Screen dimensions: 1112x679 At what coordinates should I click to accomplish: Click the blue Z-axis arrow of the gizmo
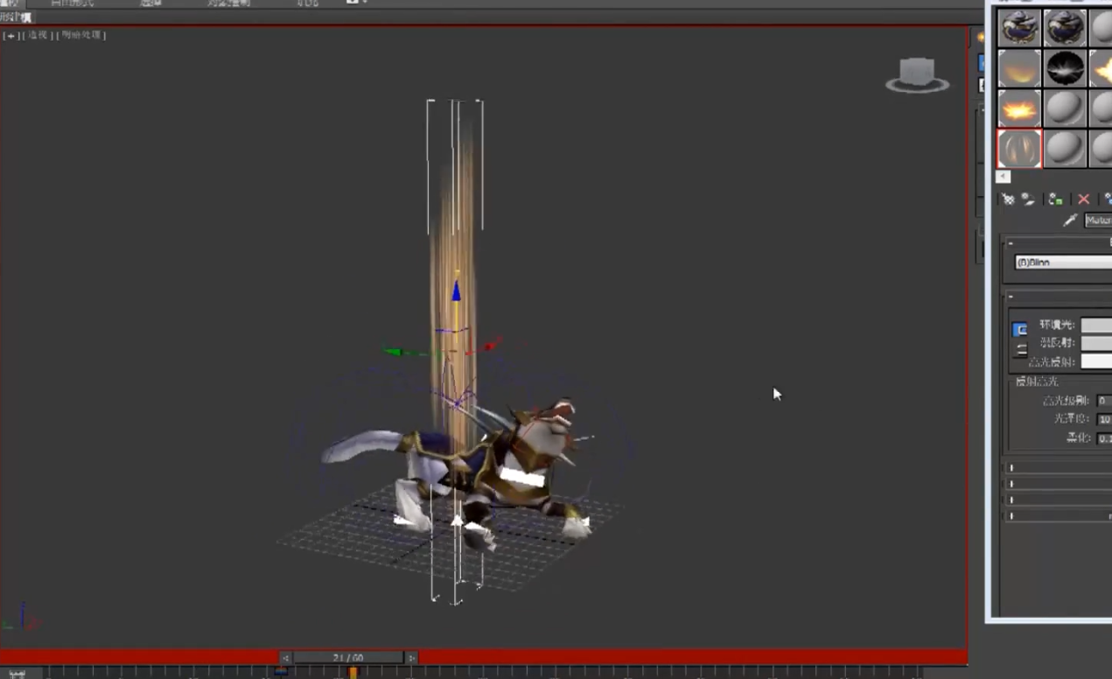[x=456, y=291]
